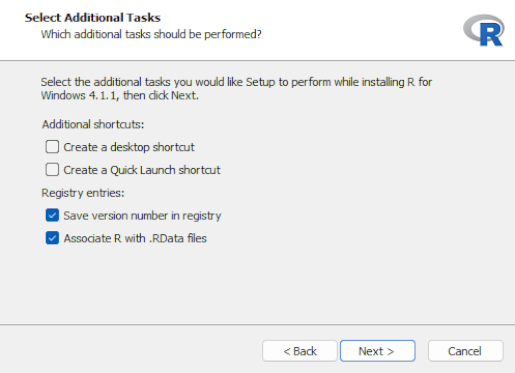Abort setup with the Cancel button
Image resolution: width=515 pixels, height=373 pixels.
(465, 351)
